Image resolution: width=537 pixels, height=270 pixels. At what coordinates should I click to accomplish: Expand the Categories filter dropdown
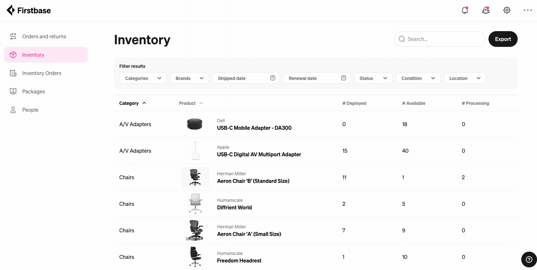[143, 78]
